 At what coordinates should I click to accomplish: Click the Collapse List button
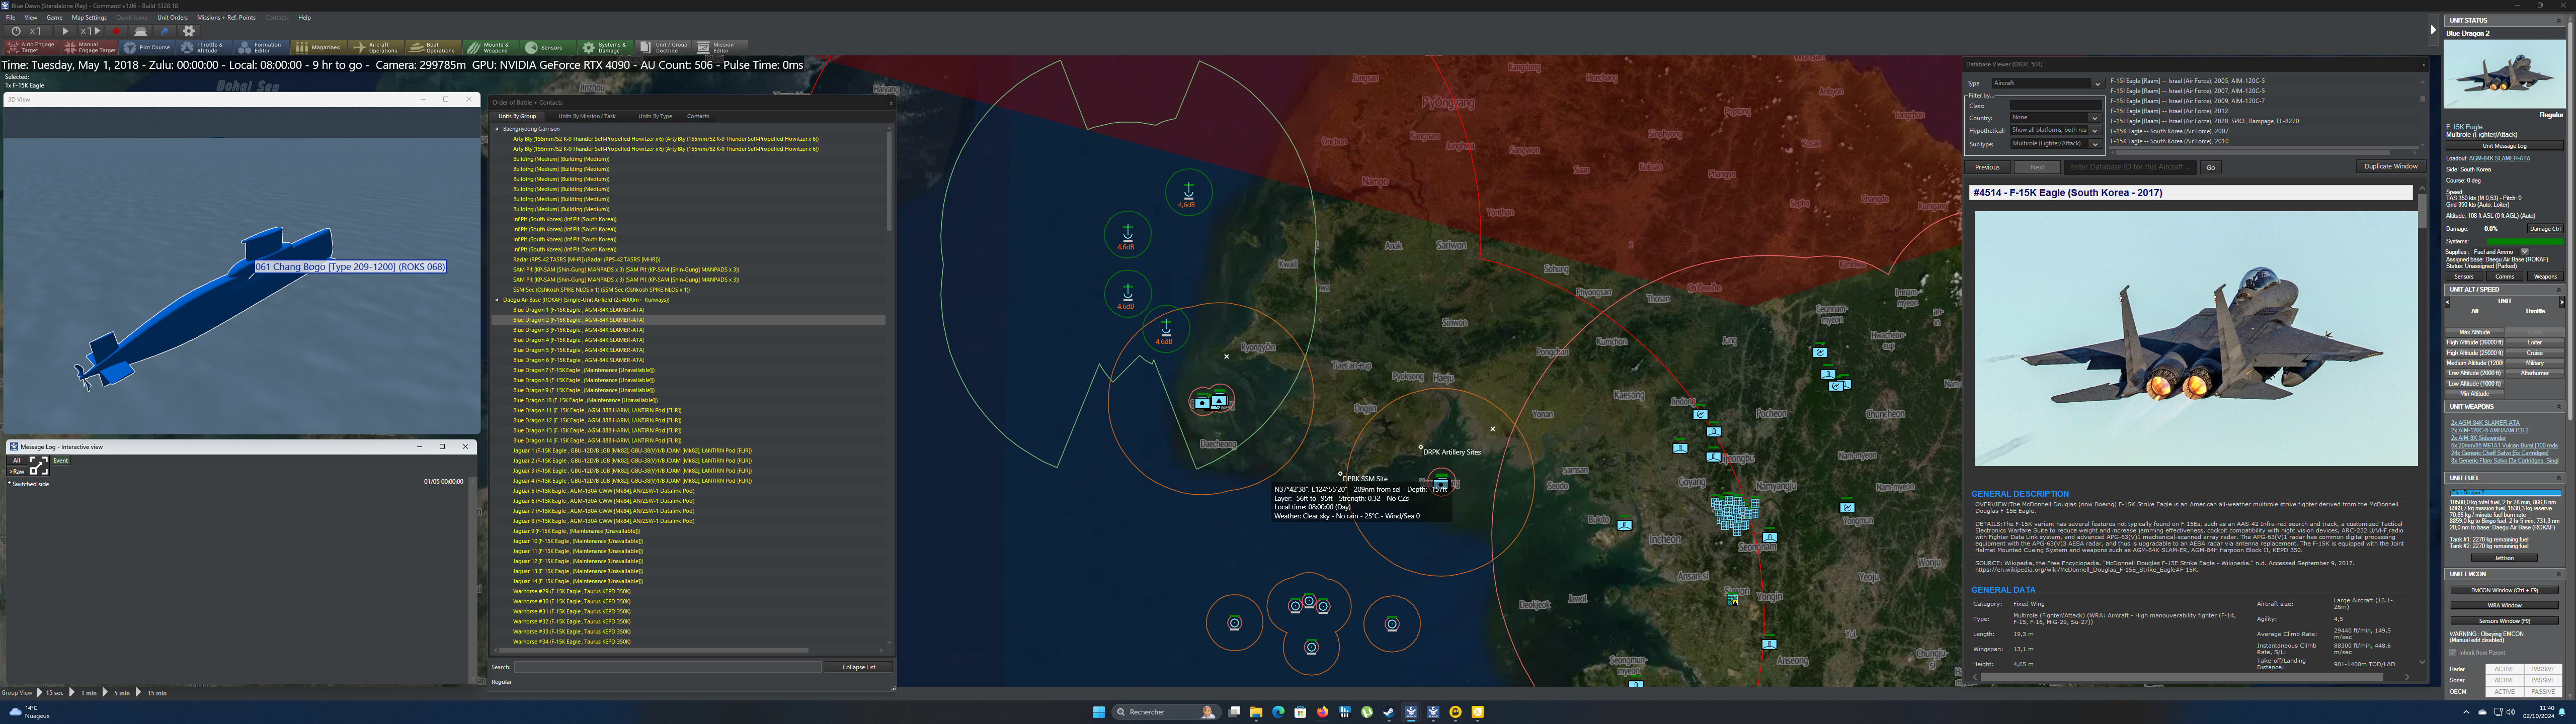[x=858, y=667]
